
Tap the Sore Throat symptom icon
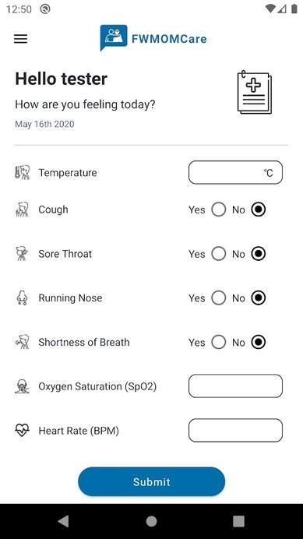coord(22,254)
